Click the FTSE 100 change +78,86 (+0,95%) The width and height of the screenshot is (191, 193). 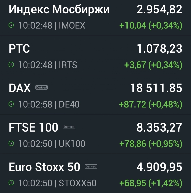[x=151, y=144]
